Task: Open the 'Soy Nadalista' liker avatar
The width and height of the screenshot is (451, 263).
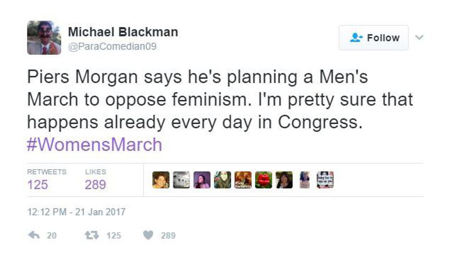Action: (243, 180)
